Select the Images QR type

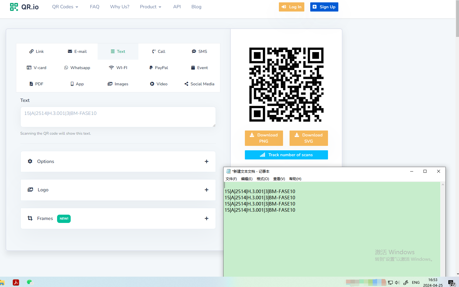point(118,84)
